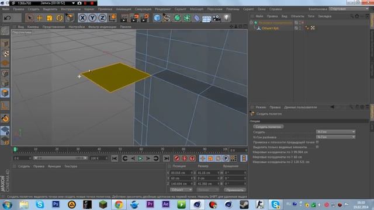Image resolution: width=374 pixels, height=210 pixels.
Task: Select the Scale tool icon
Action: [50, 18]
